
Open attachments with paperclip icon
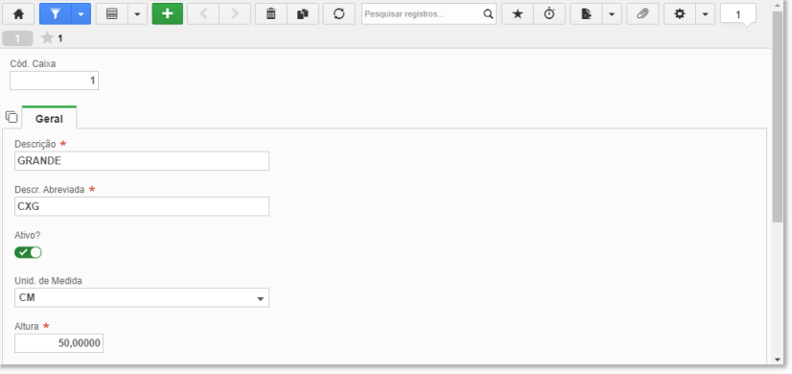pyautogui.click(x=642, y=14)
